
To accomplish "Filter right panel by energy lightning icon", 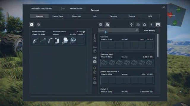I will 151,25.
